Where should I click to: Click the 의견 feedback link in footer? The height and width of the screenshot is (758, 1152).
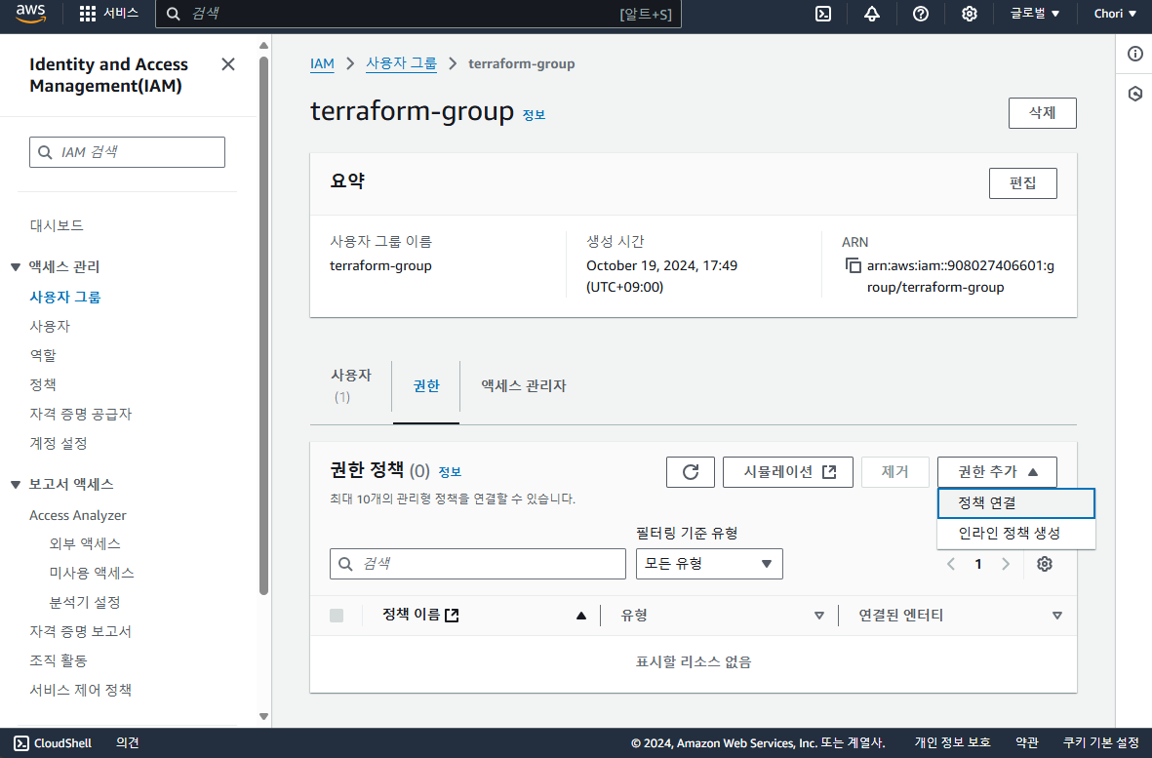pos(127,743)
